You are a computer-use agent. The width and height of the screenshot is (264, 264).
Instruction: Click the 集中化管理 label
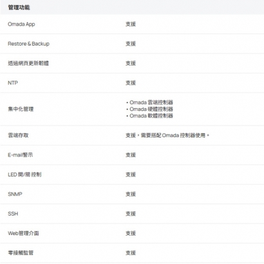tap(21, 109)
